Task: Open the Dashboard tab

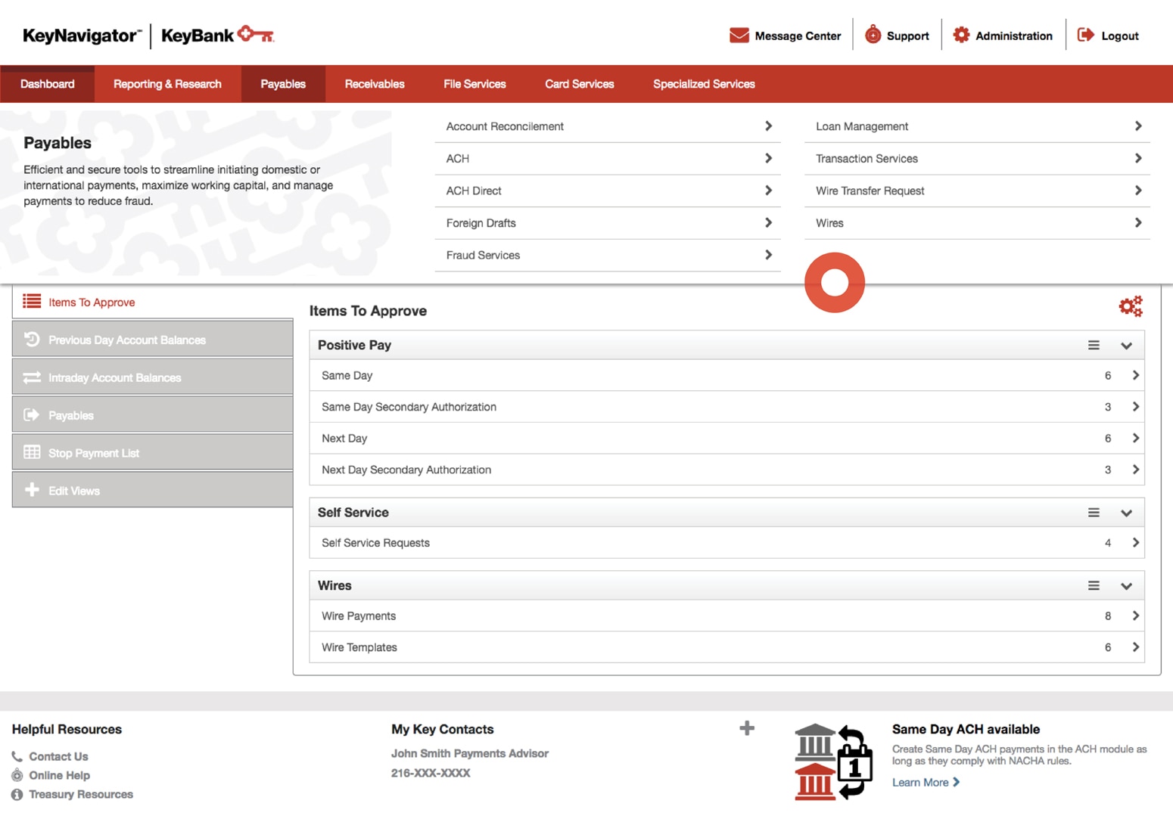Action: point(47,84)
